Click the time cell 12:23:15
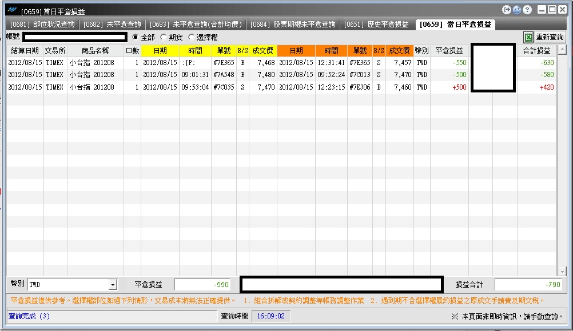Viewport: 573px width, 331px height. (331, 87)
